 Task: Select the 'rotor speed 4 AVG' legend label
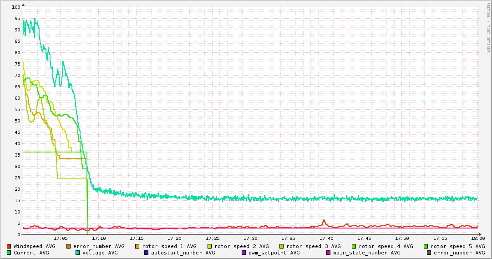pos(386,246)
